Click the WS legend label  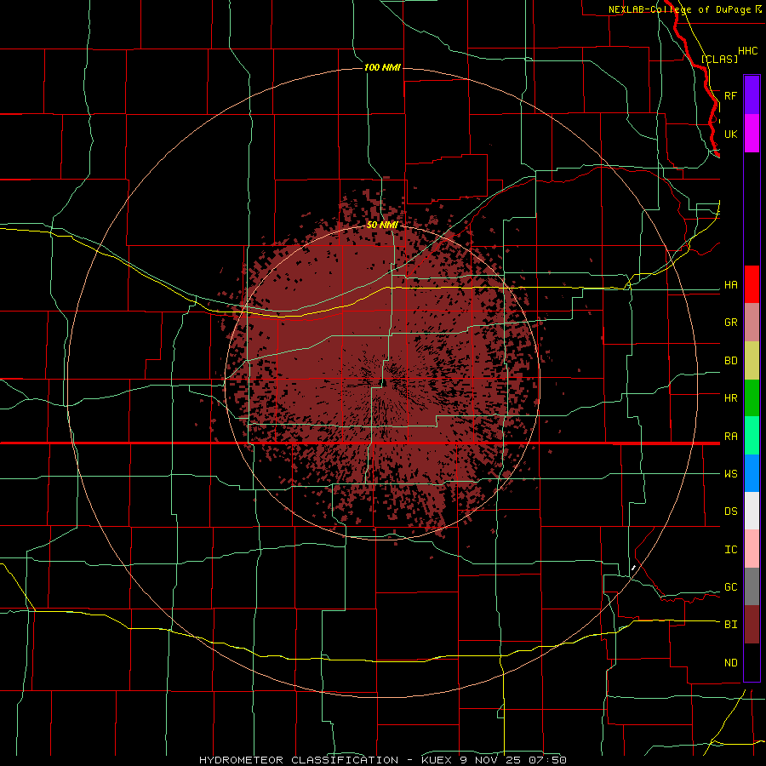[x=730, y=473]
